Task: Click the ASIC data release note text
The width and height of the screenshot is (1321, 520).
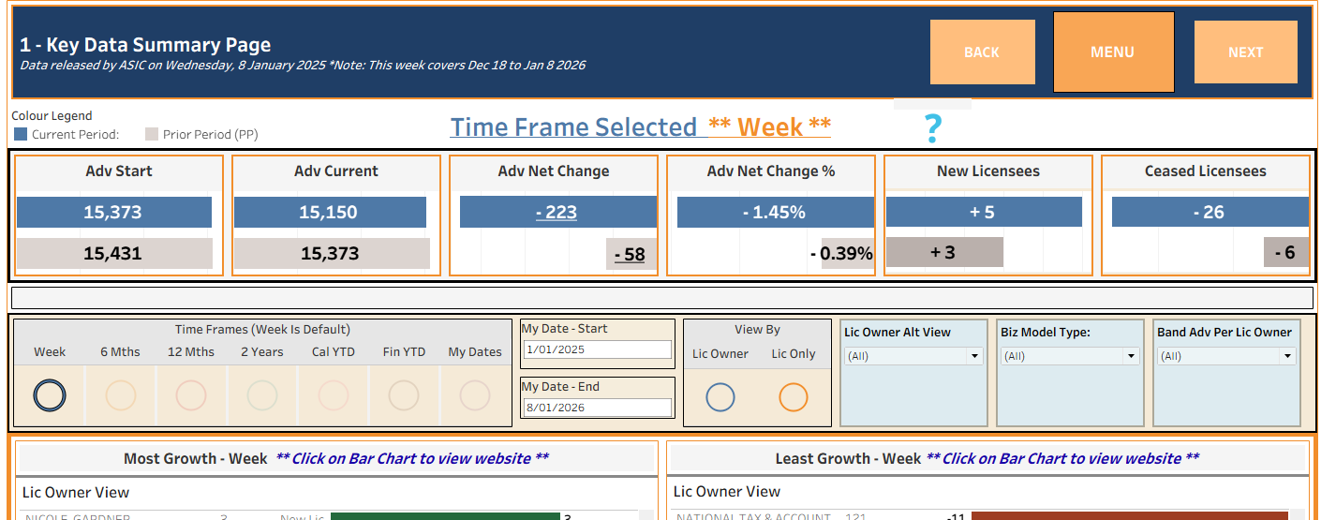Action: tap(303, 66)
